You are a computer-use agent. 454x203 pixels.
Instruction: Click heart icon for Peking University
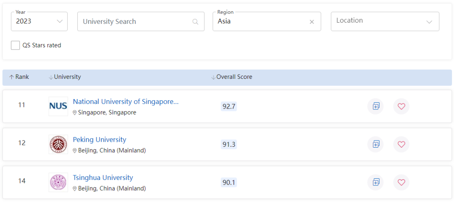click(x=401, y=144)
